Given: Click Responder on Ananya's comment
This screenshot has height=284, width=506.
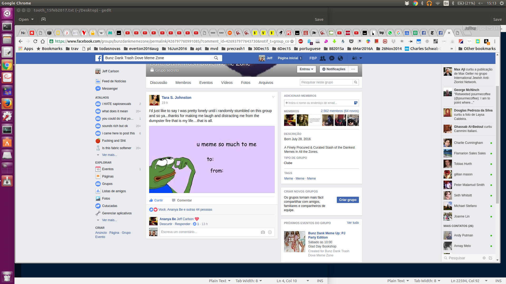Looking at the screenshot, I should (183, 224).
